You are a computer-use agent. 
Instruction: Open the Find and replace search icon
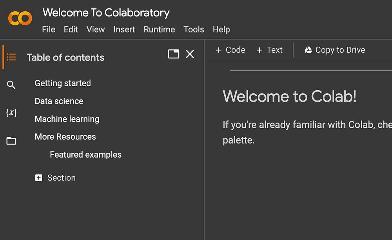11,85
